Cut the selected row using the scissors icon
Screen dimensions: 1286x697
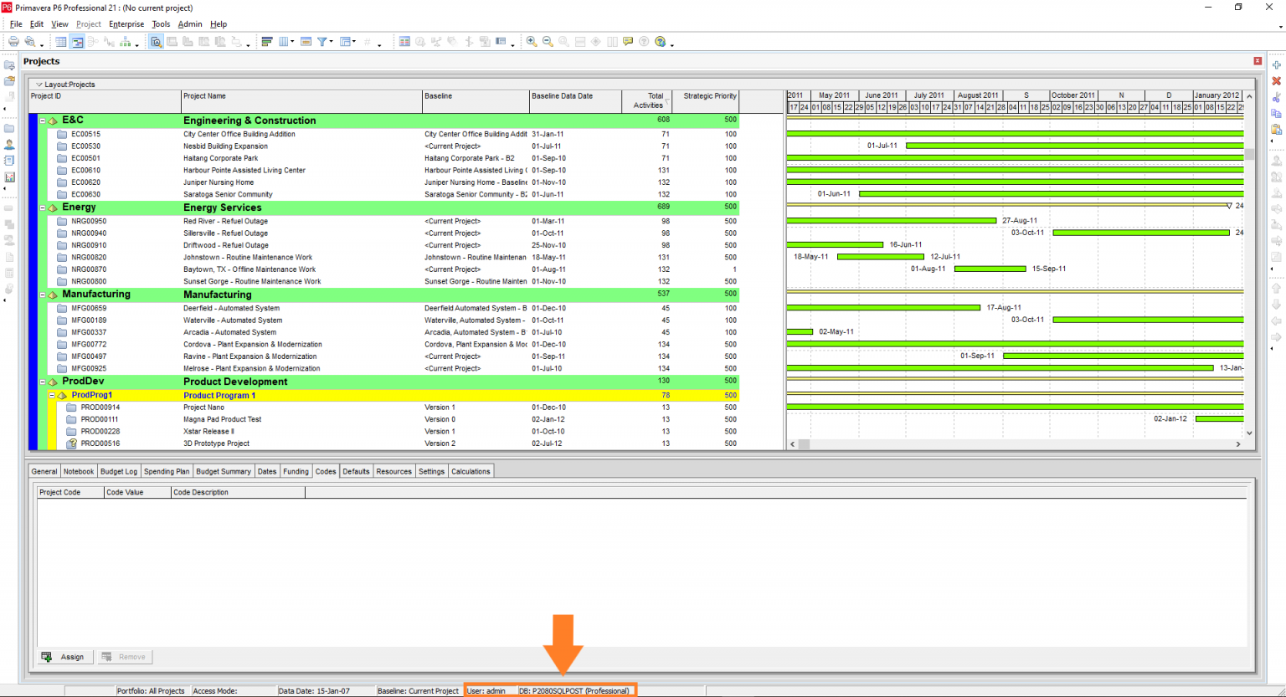[1276, 97]
